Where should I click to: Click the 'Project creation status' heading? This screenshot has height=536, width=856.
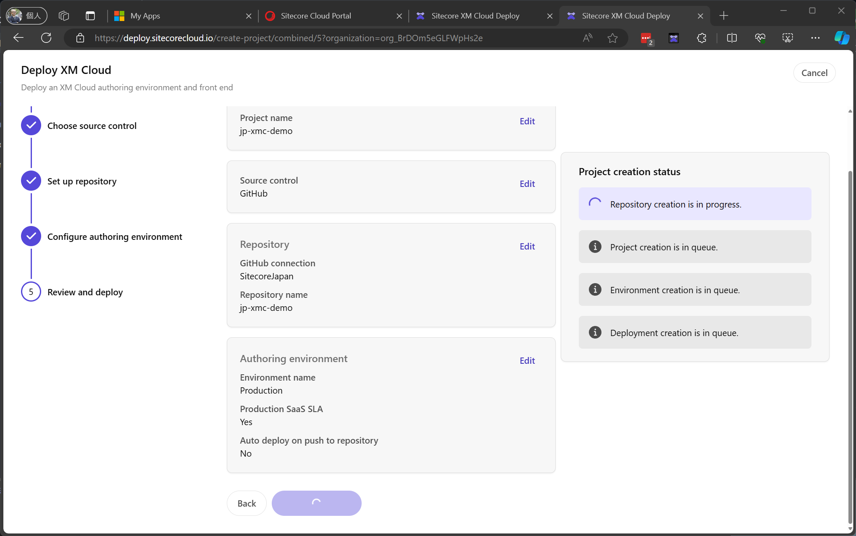(x=629, y=172)
